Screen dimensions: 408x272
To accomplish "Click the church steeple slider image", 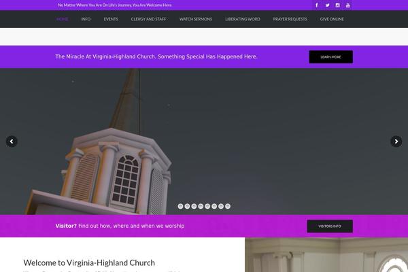I will [x=204, y=141].
